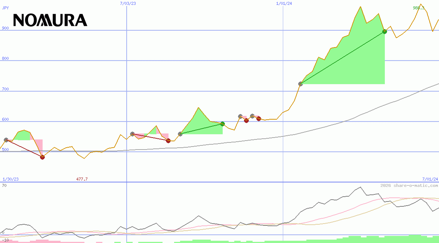
Task: Click the 988.3 peak price label
Action: [x=419, y=8]
